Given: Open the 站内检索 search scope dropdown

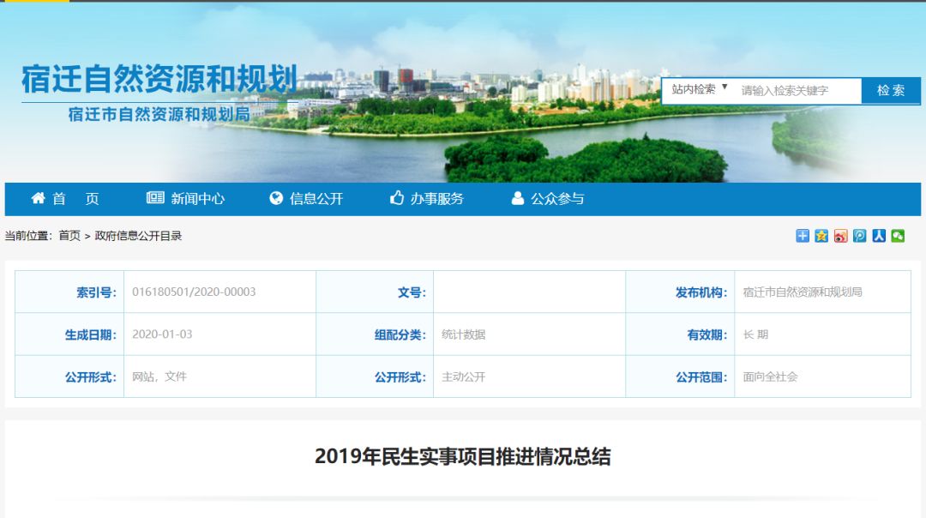Looking at the screenshot, I should pos(700,90).
